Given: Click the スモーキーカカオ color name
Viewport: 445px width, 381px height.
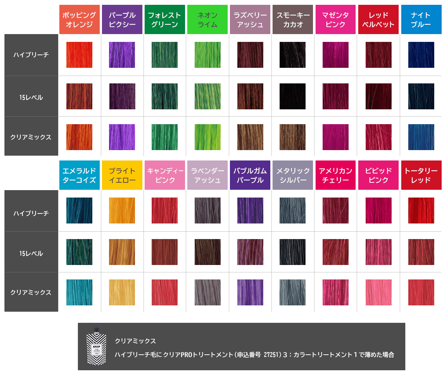Looking at the screenshot, I should (293, 19).
